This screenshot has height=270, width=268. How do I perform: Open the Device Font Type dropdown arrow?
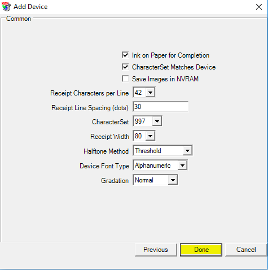pos(182,166)
